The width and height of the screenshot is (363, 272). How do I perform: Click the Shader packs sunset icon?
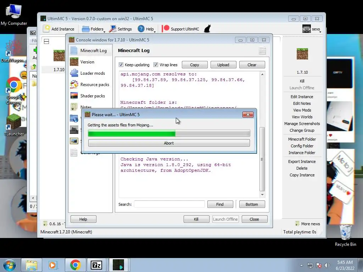click(x=74, y=96)
